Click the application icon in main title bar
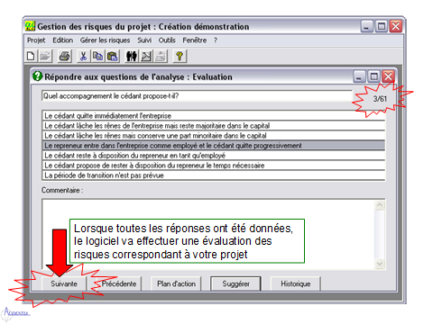This screenshot has width=433, height=324. tap(30, 26)
